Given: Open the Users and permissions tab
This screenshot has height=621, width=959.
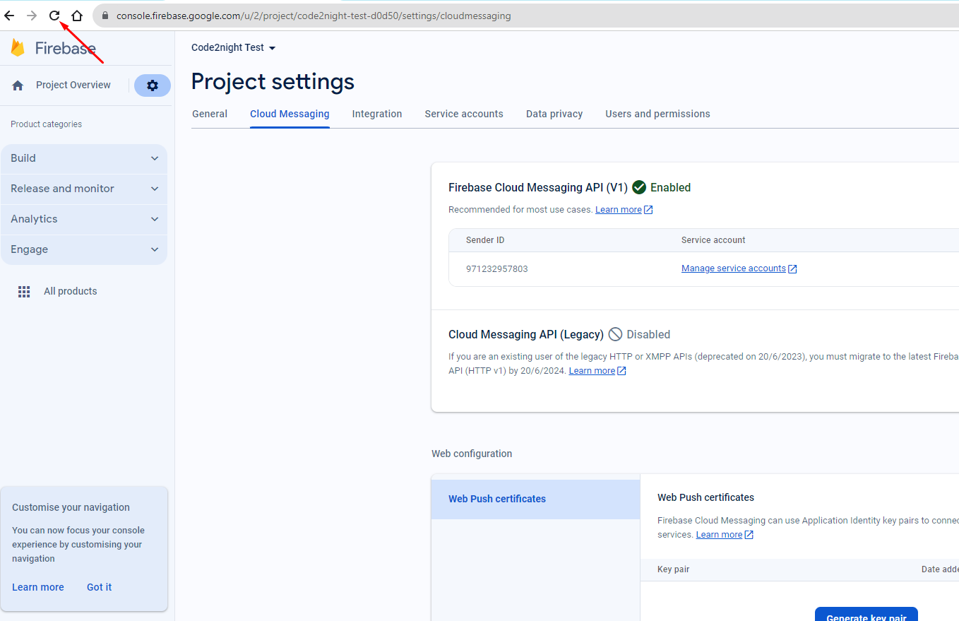Looking at the screenshot, I should coord(657,114).
